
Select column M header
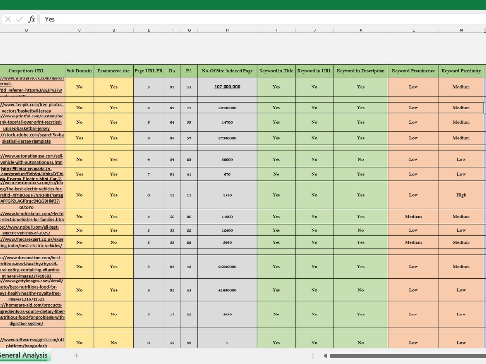click(x=461, y=30)
